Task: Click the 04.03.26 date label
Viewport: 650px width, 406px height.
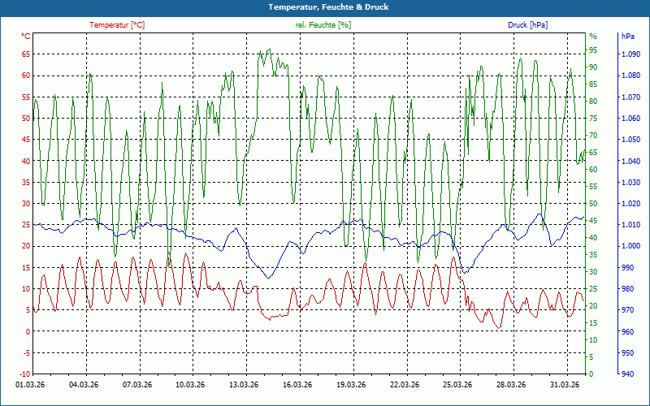Action: [x=84, y=385]
